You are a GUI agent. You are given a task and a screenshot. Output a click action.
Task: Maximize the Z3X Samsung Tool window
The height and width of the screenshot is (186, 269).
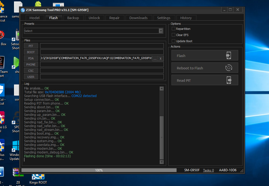[230, 10]
